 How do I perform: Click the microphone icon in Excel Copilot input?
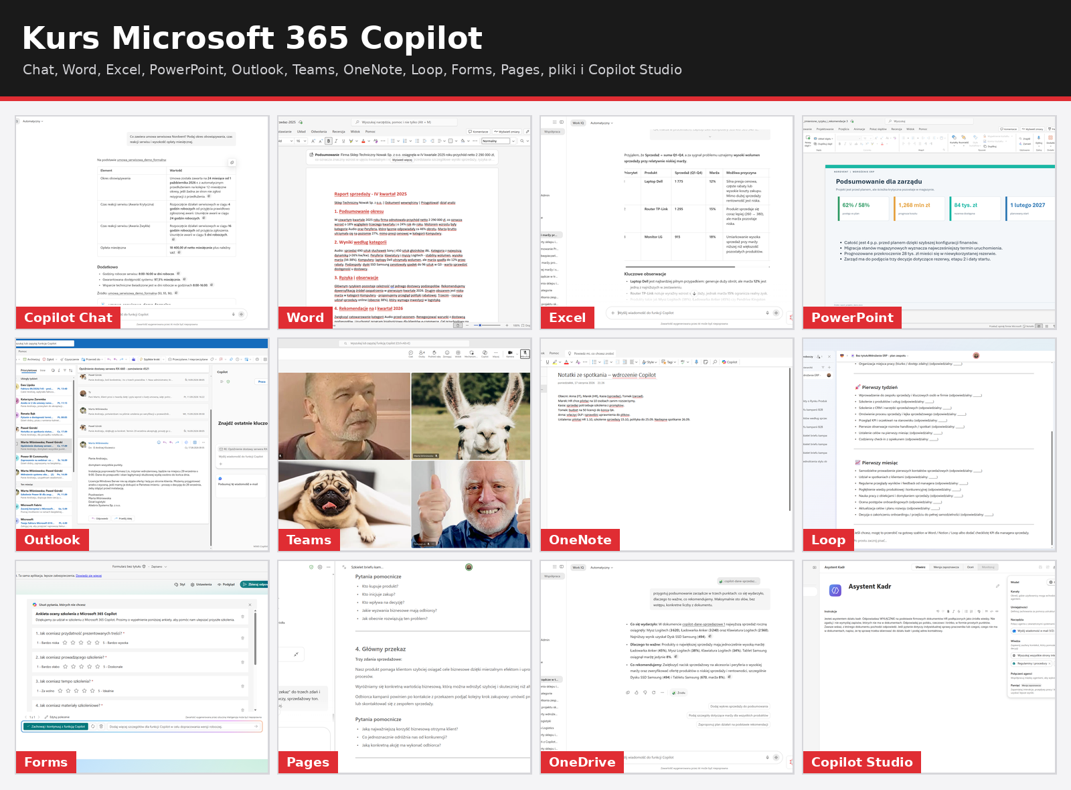(767, 313)
